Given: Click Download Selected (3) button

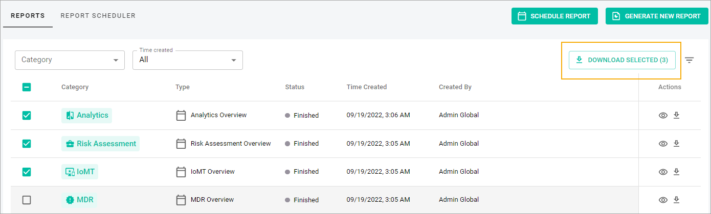Looking at the screenshot, I should click(622, 60).
